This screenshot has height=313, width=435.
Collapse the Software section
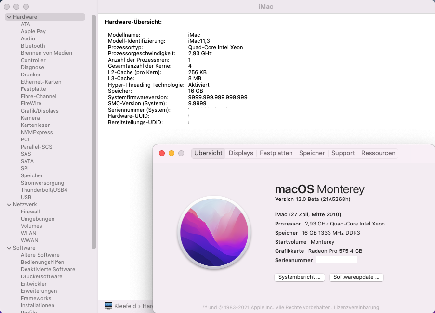pyautogui.click(x=9, y=248)
